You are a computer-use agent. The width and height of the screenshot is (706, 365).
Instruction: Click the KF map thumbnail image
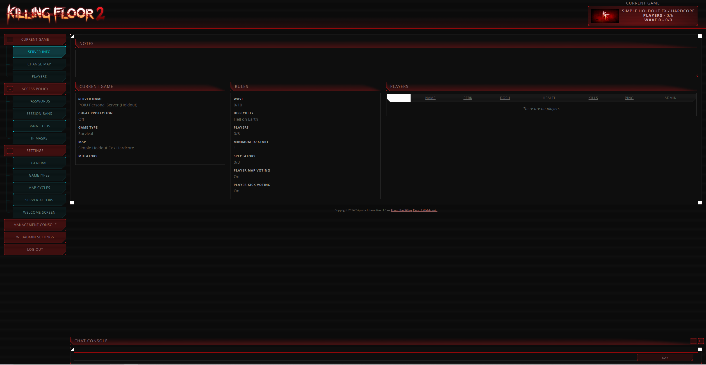coord(605,16)
